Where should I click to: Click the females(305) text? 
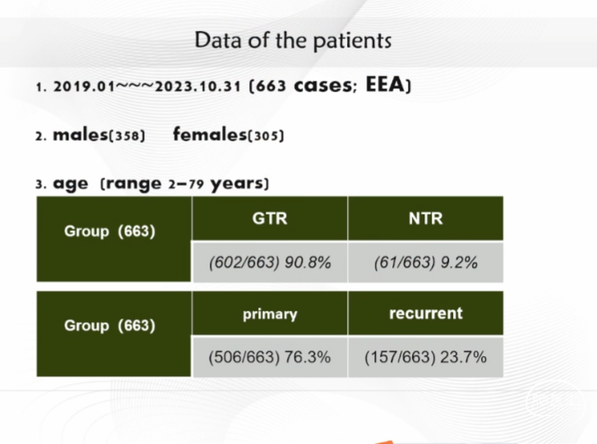[x=229, y=135]
